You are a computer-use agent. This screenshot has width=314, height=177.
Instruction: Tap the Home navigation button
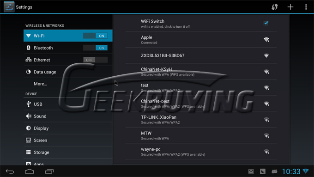click(30, 171)
